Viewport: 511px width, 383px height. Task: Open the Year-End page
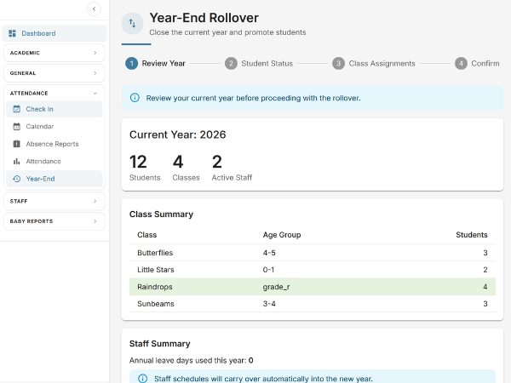coord(55,179)
